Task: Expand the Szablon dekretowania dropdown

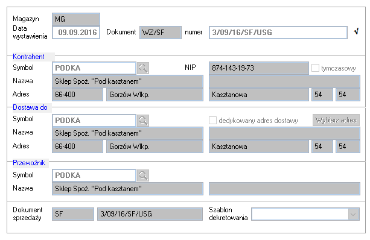Action: 353,214
